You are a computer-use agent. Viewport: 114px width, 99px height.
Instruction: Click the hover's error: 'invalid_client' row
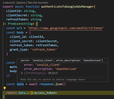[x=42, y=65]
